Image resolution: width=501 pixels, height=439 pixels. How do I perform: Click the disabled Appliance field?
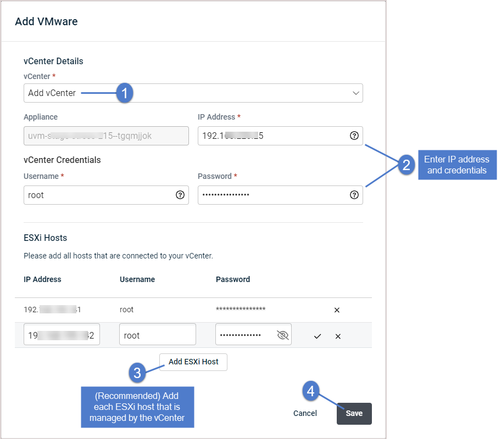(106, 136)
